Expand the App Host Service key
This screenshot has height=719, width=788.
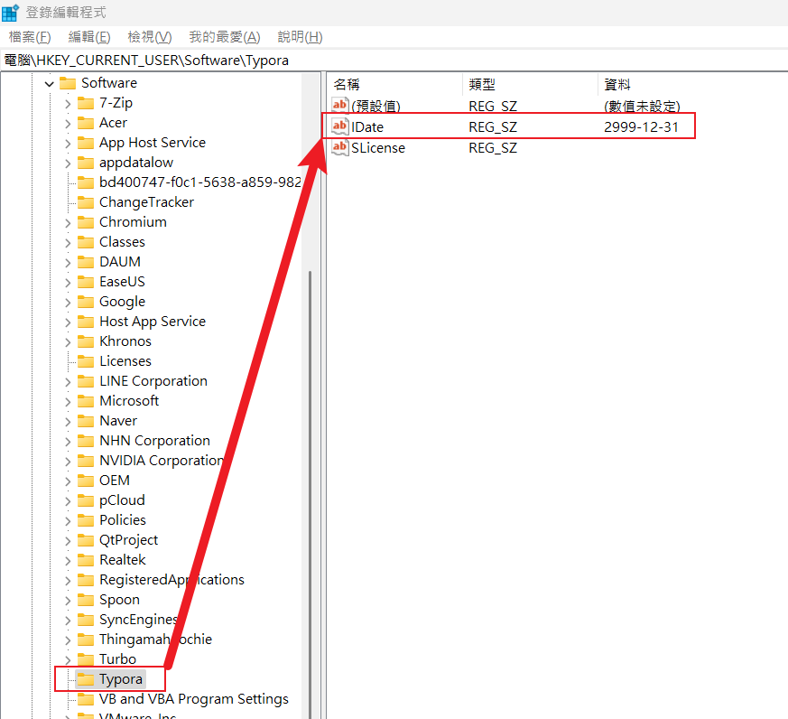[x=68, y=144]
